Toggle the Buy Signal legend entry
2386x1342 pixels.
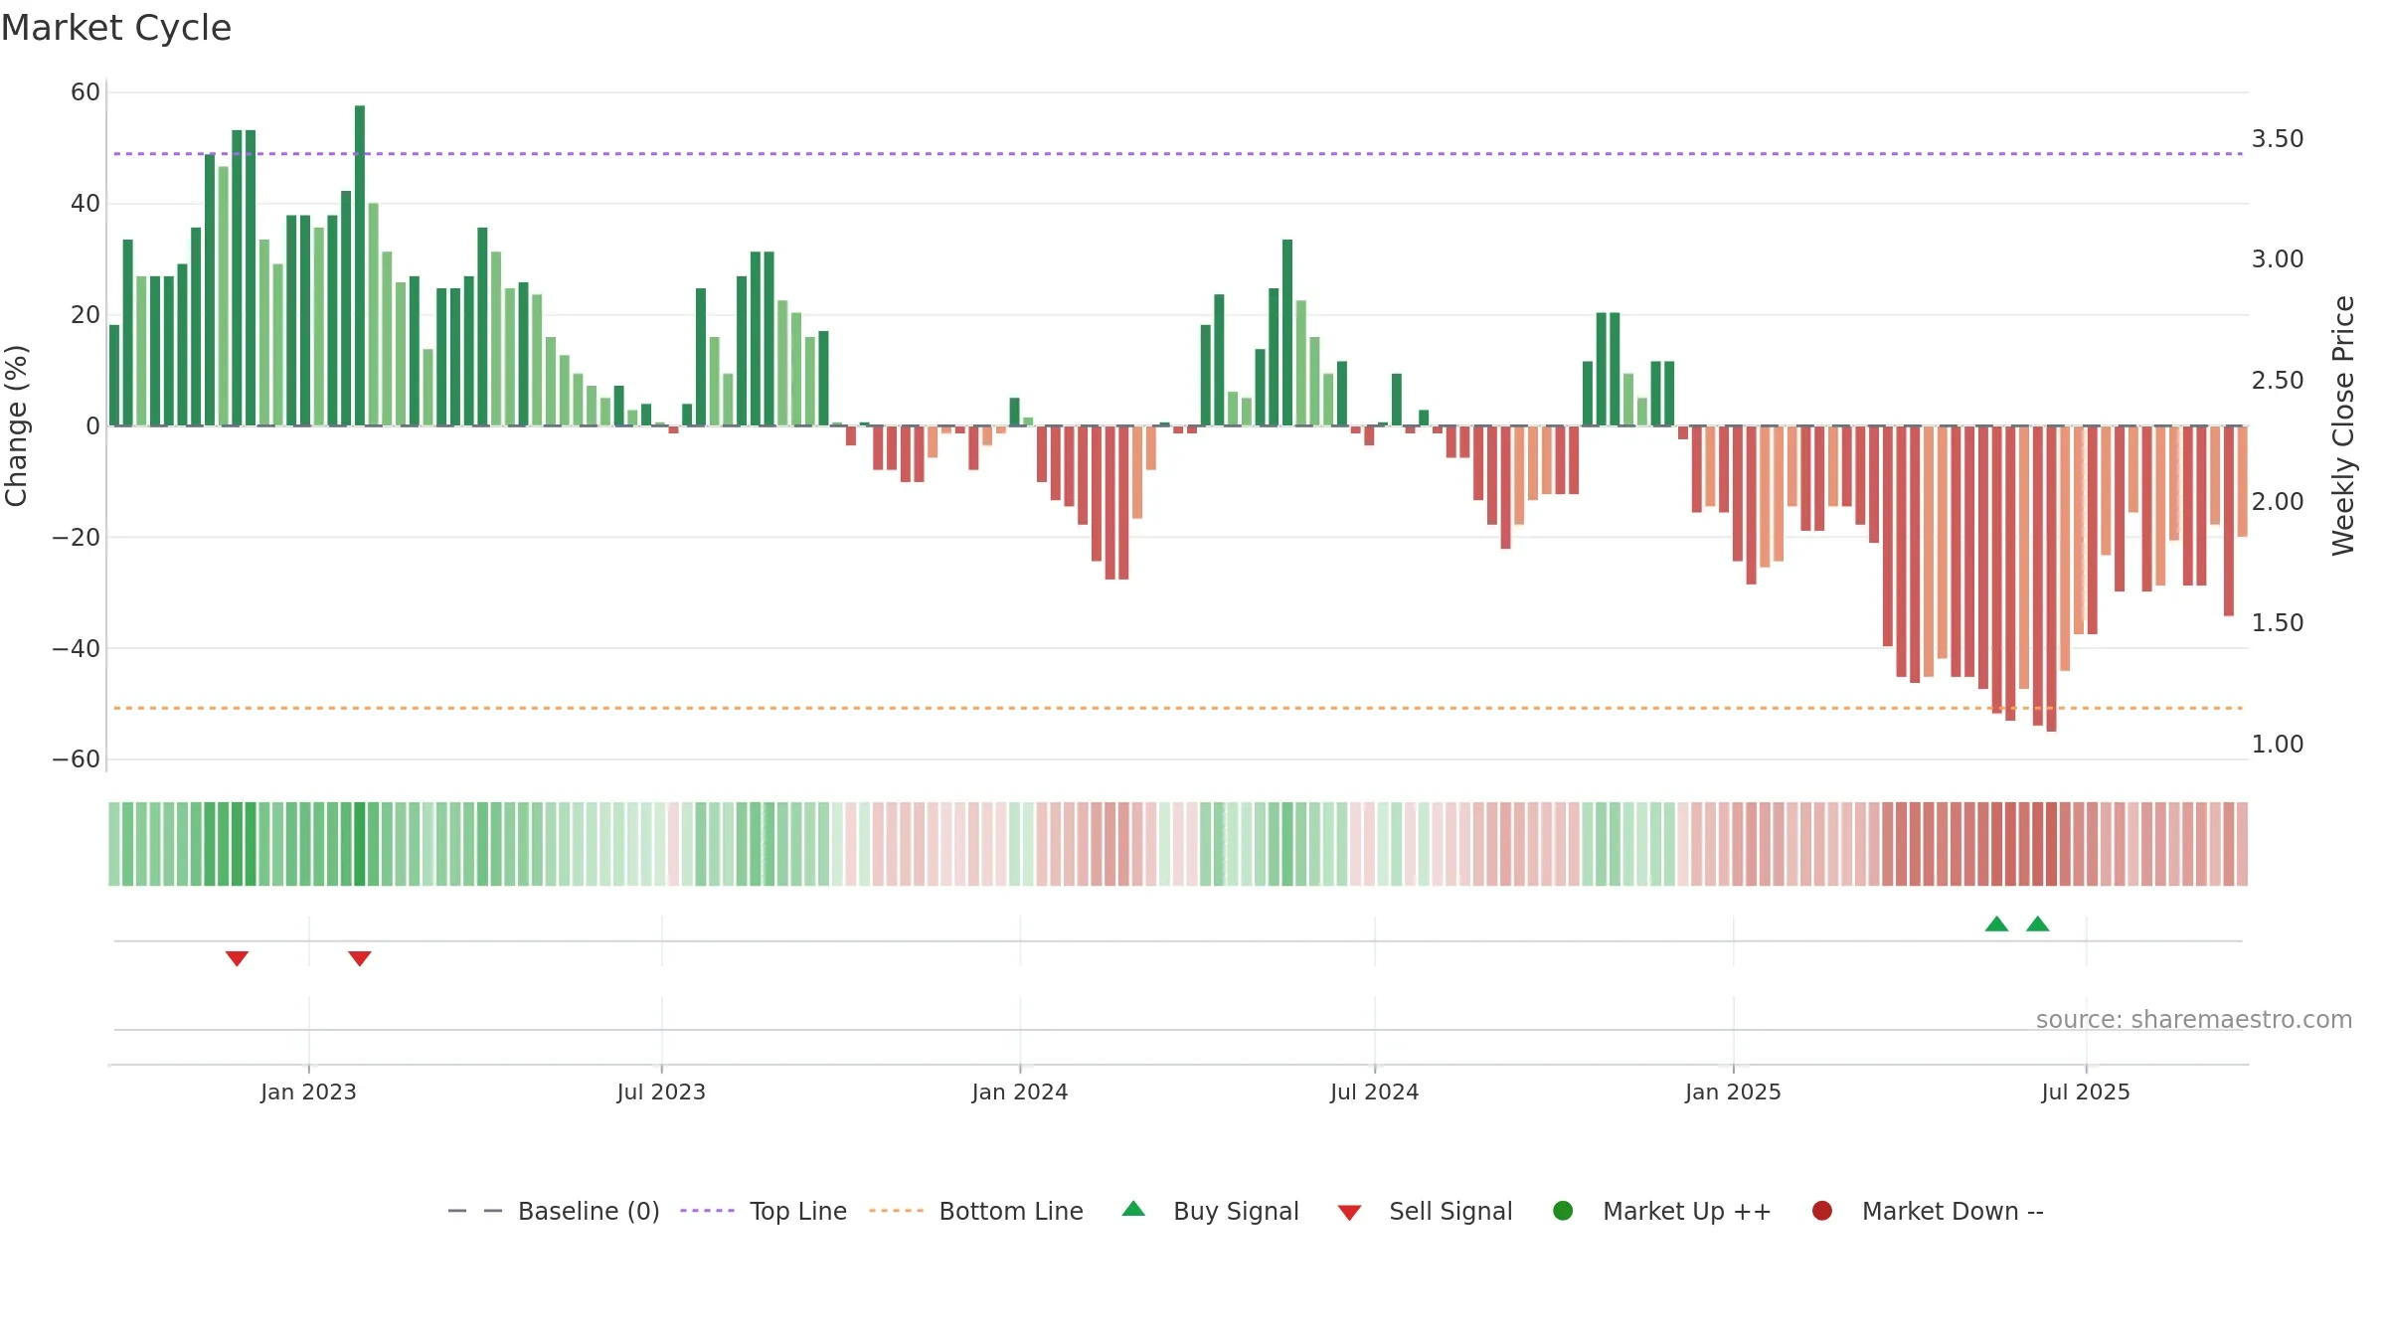click(1210, 1211)
